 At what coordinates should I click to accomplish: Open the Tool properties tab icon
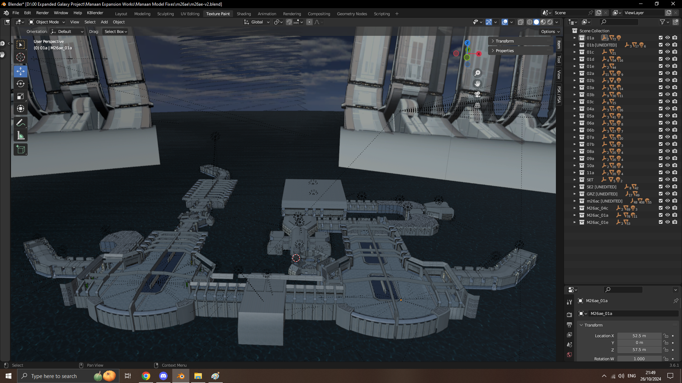[569, 302]
